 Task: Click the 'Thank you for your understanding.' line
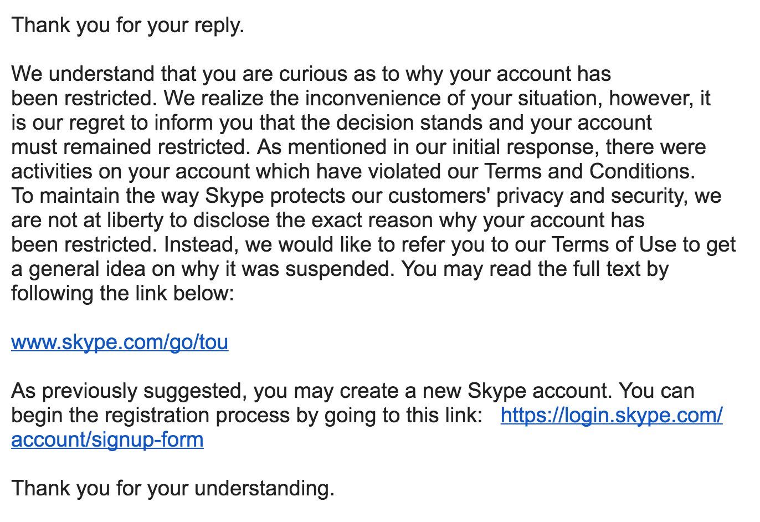[x=173, y=489]
